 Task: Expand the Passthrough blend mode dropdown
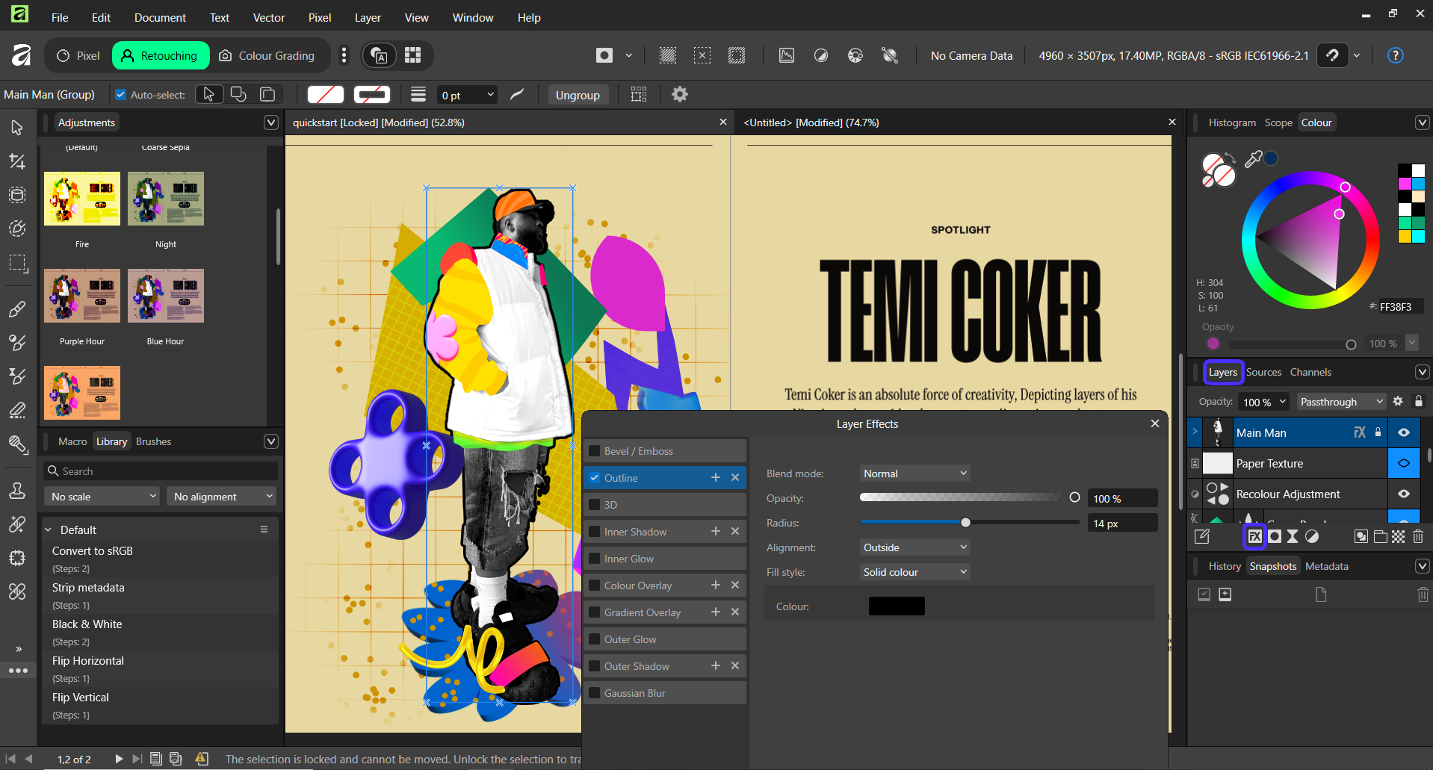[x=1341, y=402]
